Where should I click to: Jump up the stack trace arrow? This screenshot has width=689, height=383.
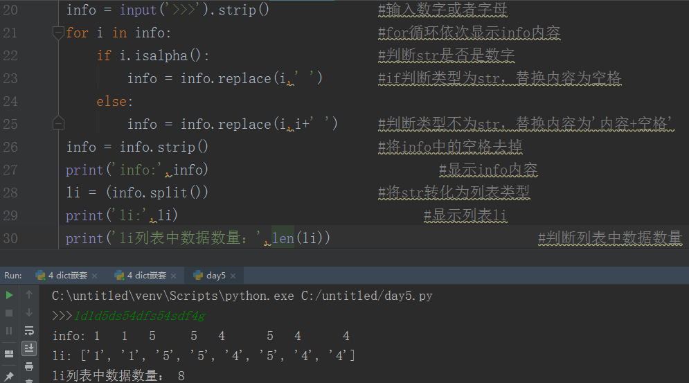tap(29, 294)
